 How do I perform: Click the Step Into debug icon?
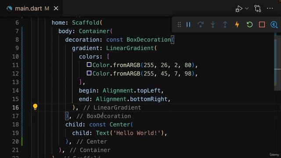[213, 25]
